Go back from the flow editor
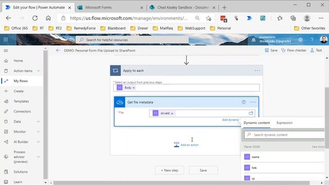 coord(58,50)
